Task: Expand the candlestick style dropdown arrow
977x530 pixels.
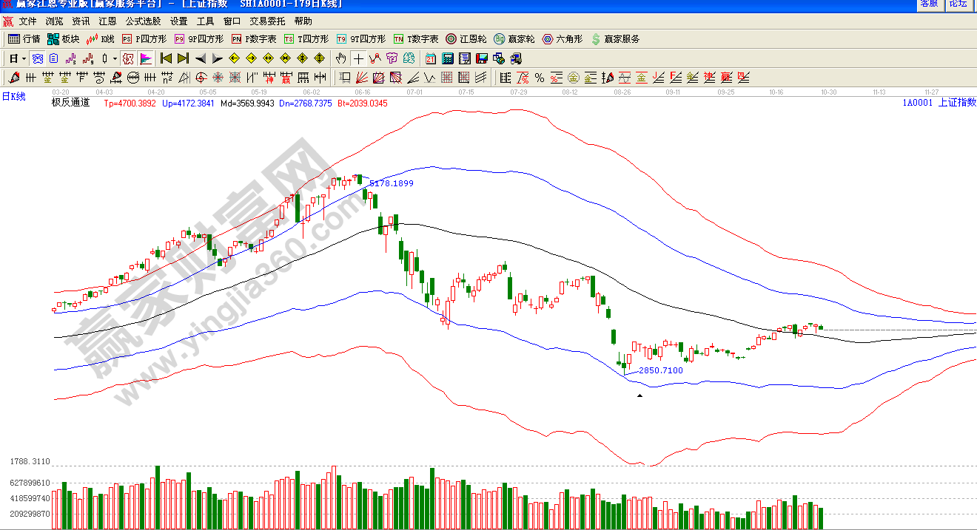Action: pyautogui.click(x=114, y=58)
